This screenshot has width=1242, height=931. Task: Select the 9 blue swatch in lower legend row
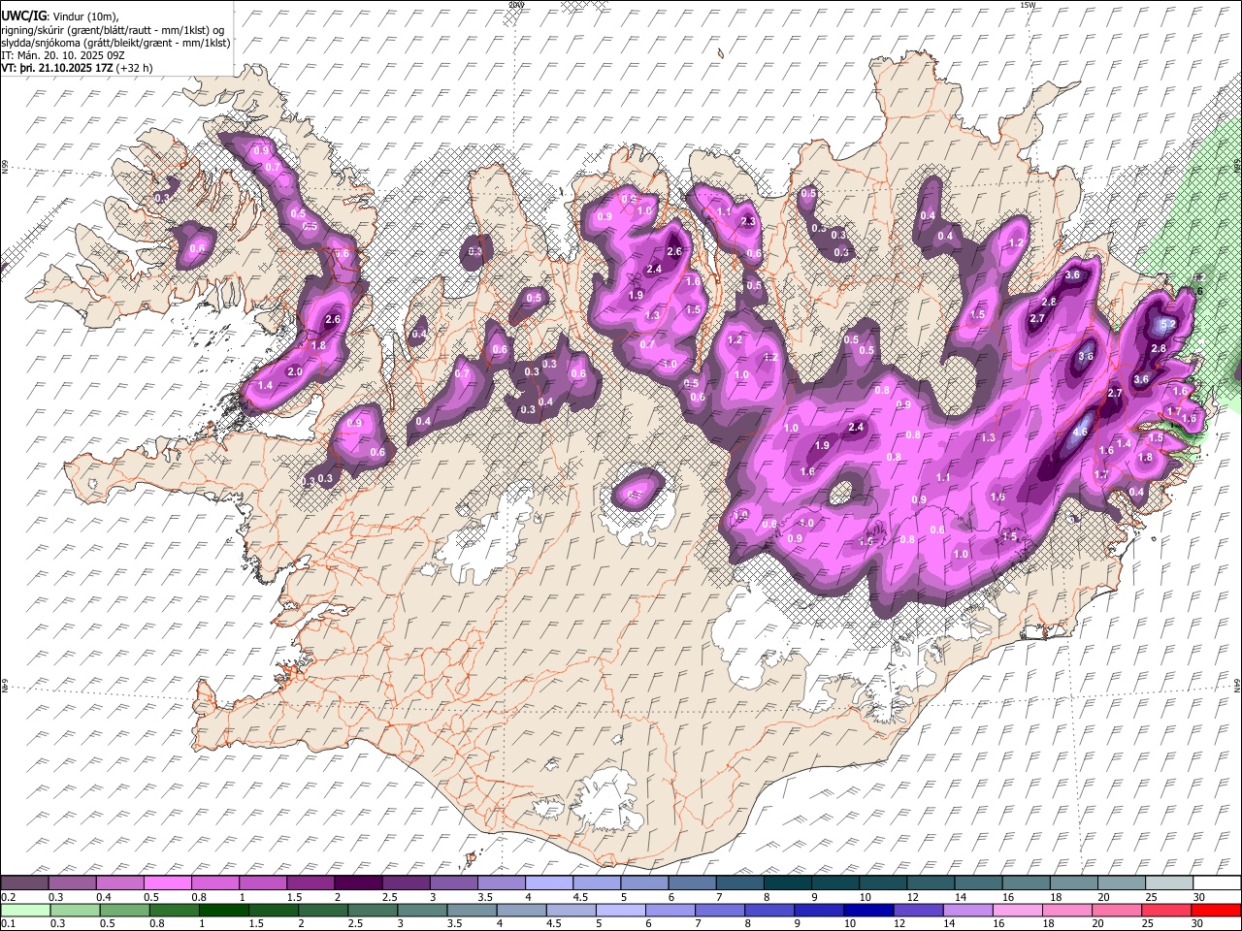(x=819, y=910)
